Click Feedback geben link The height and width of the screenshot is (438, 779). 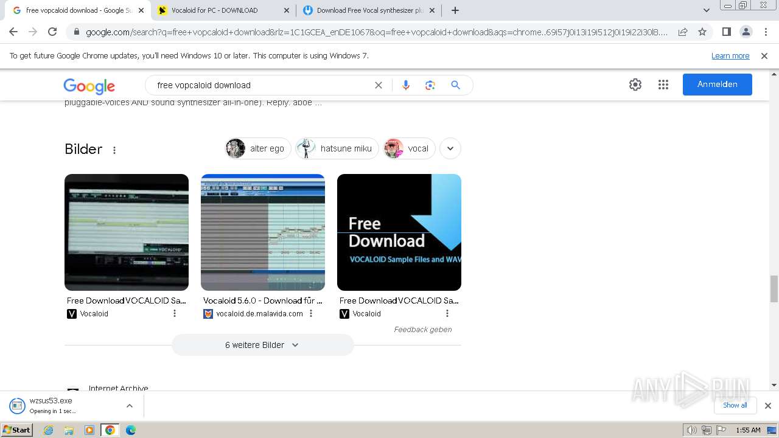(423, 330)
